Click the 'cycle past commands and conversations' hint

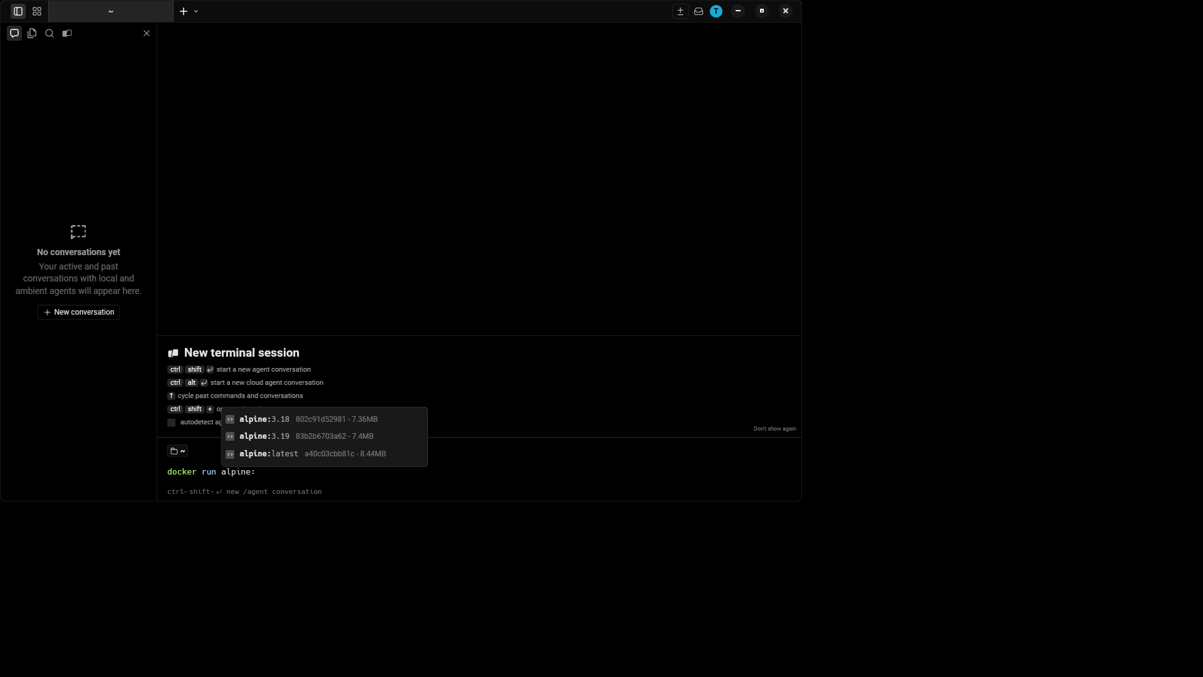pyautogui.click(x=240, y=396)
